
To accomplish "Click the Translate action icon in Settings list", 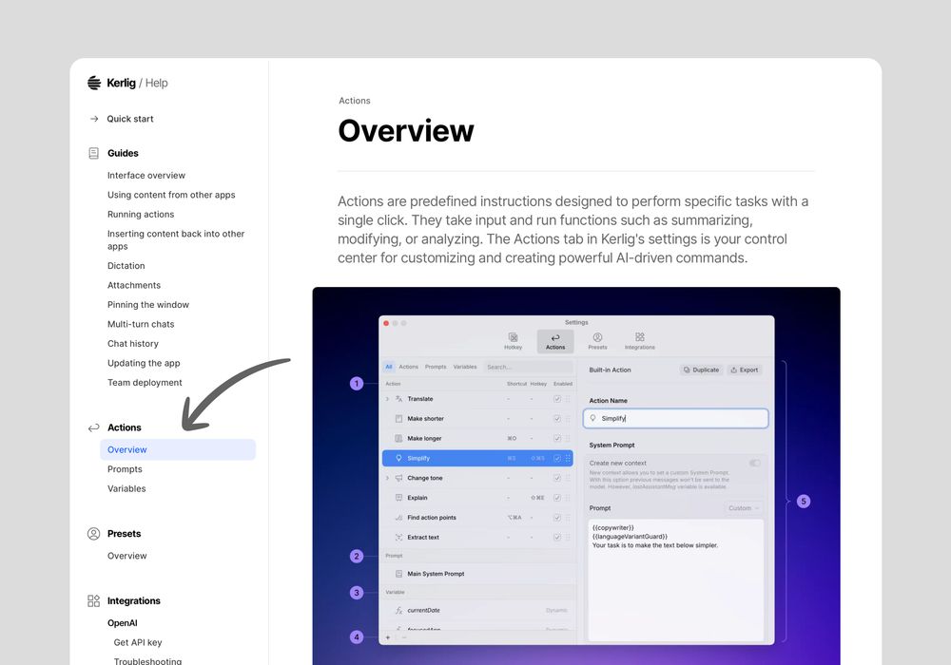I will point(398,399).
